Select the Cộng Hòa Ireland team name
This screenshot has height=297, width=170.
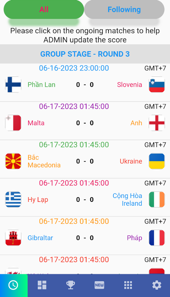click(x=127, y=200)
